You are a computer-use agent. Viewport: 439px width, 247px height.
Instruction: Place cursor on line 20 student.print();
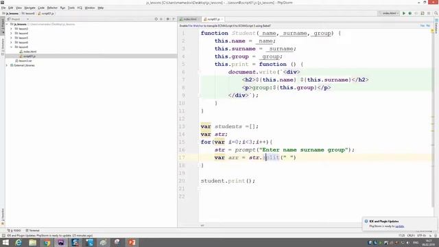pyautogui.click(x=228, y=181)
